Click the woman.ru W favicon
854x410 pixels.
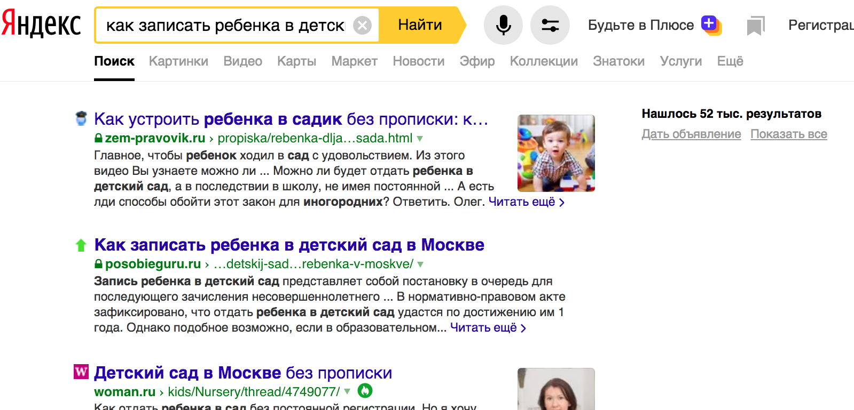click(81, 372)
